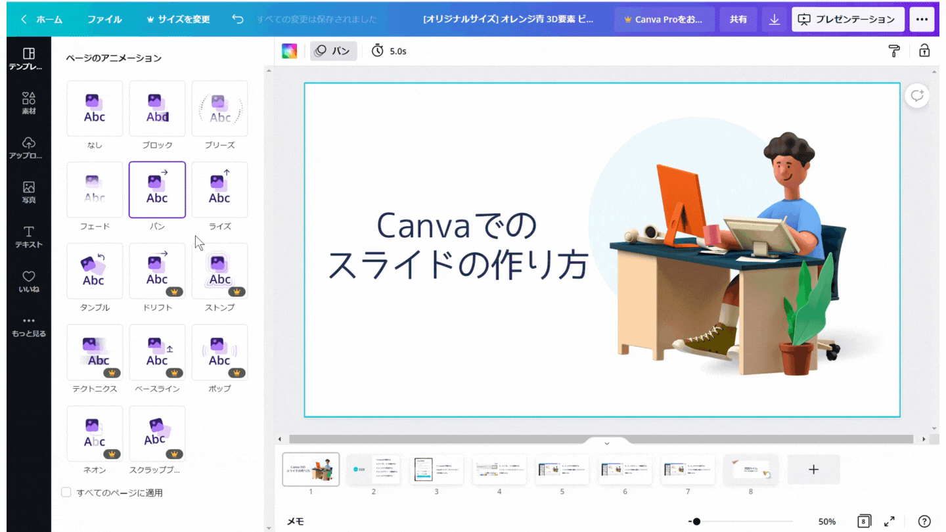Screen dimensions: 946x532
Task: Select the slide title text on canvas
Action: point(457,244)
